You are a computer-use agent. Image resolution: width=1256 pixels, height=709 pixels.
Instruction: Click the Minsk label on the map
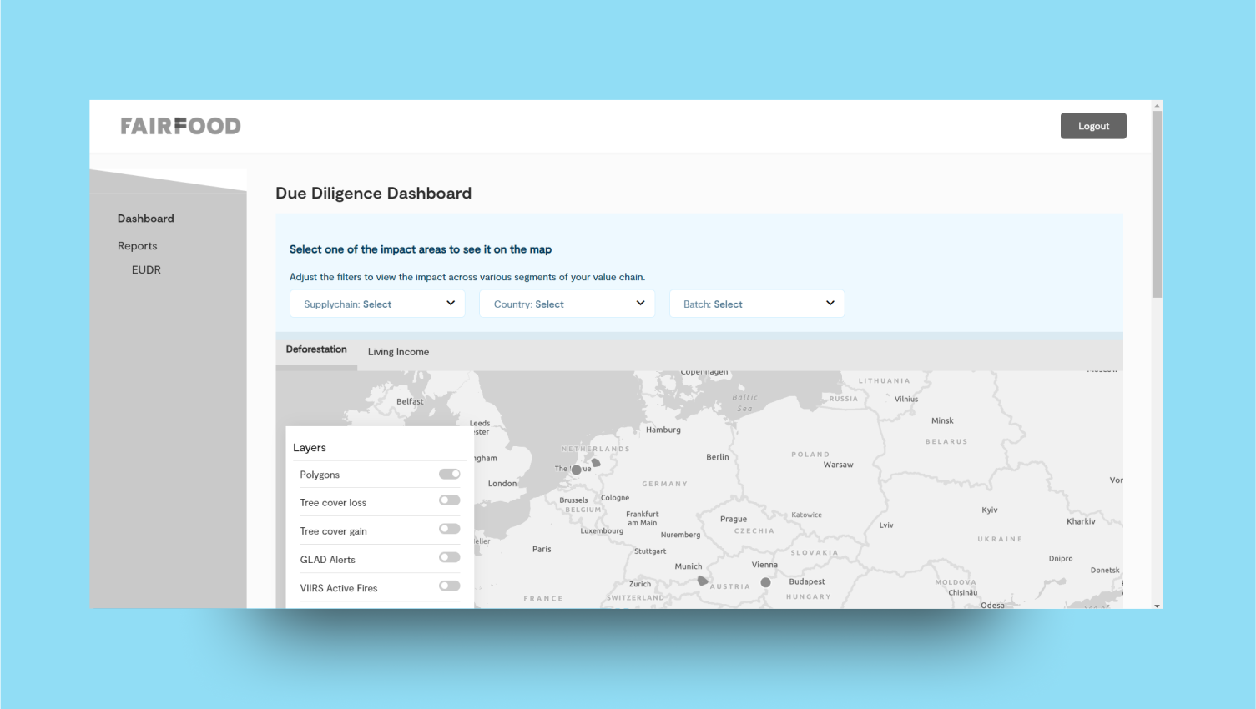[x=942, y=420]
